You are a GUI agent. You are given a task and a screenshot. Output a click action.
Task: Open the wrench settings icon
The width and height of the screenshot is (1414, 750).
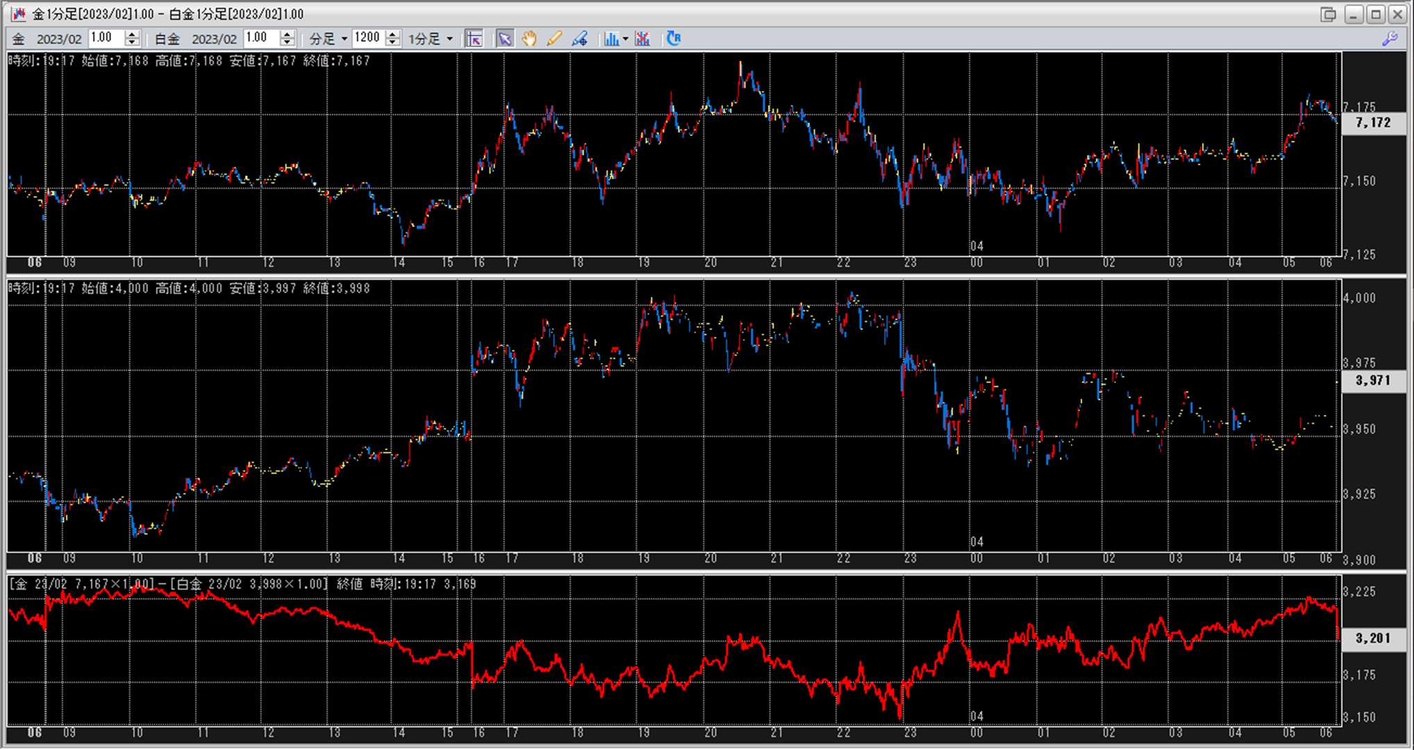(1390, 39)
